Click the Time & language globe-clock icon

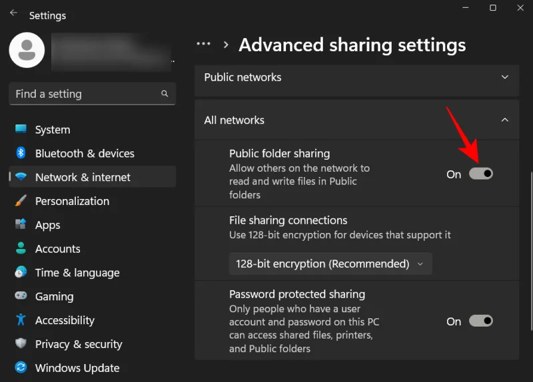click(x=21, y=272)
